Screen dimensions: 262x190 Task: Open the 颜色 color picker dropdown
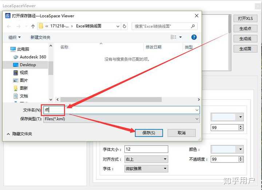click(227, 149)
